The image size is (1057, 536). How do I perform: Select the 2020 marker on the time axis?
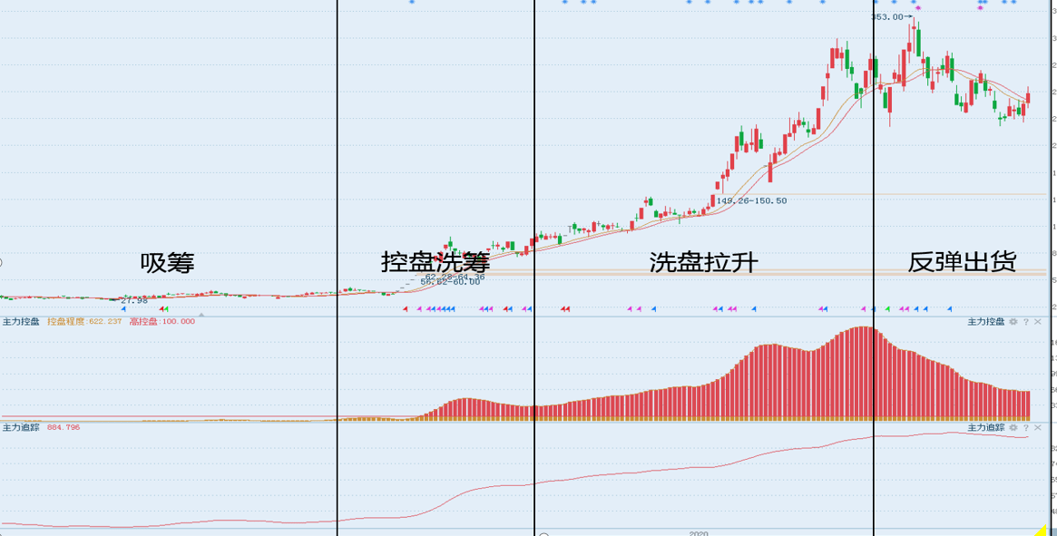pos(699,532)
